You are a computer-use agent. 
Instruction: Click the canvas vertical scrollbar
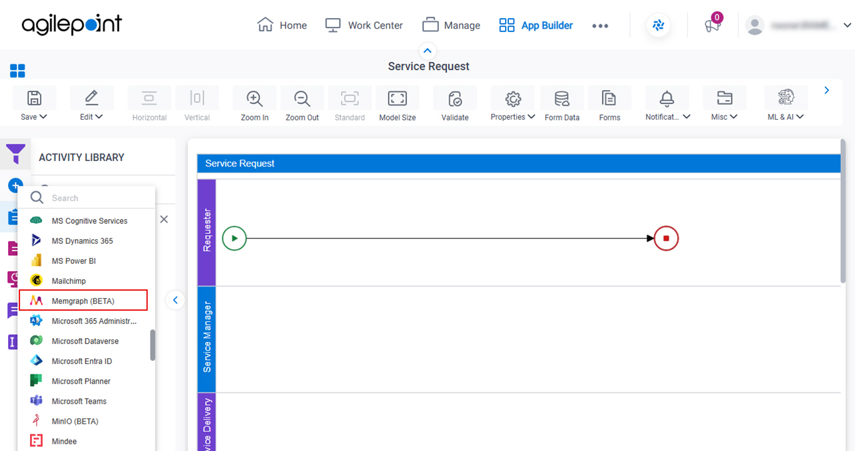(x=843, y=210)
